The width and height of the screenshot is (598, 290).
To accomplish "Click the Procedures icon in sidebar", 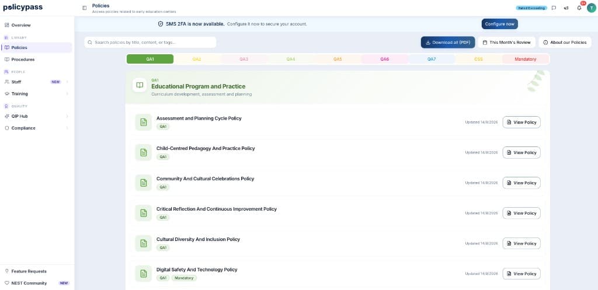I will pos(7,60).
